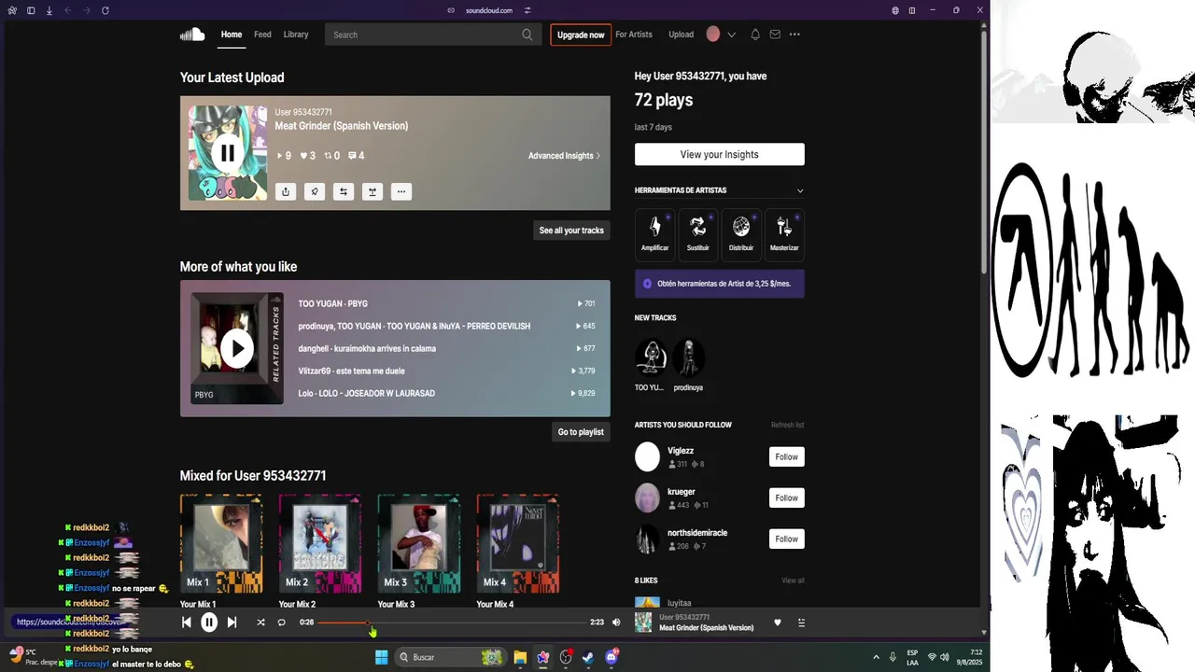Click See all your tracks

571,231
